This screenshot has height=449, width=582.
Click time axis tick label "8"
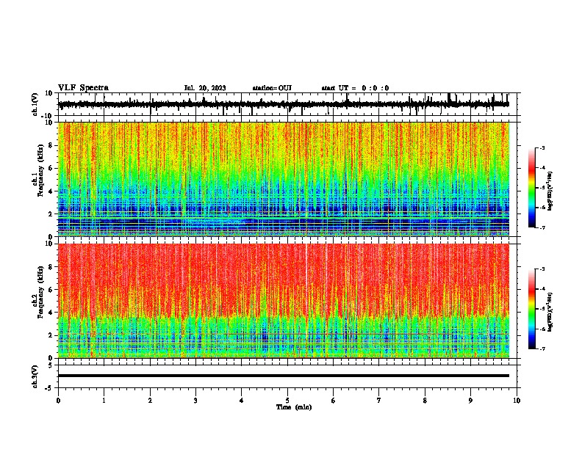coord(425,401)
